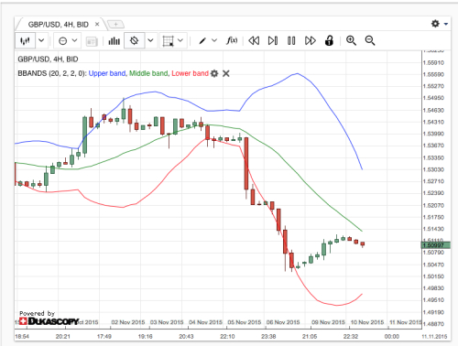
Task: Toggle the chart grid icon
Action: 168,41
